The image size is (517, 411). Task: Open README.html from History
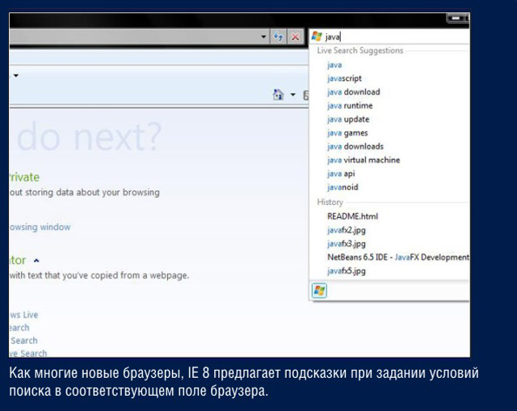click(352, 216)
